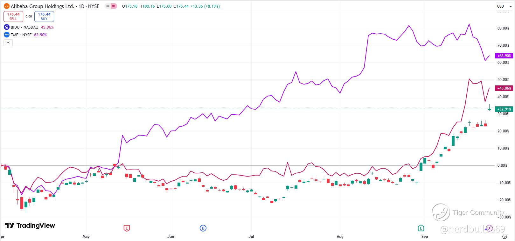Image resolution: width=515 pixels, height=241 pixels.
Task: Click the blue dividend D marker
Action: [203, 228]
